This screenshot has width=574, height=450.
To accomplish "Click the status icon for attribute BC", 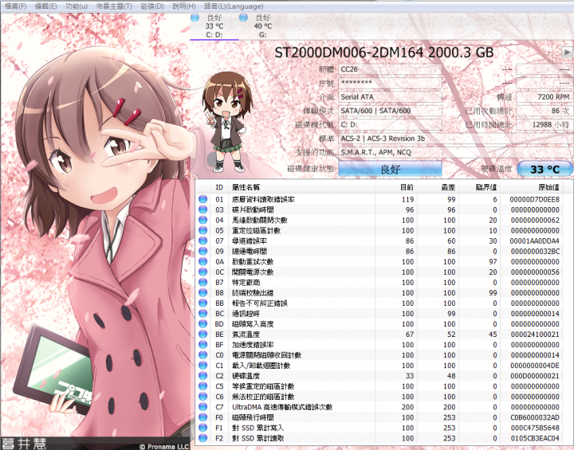I will 202,314.
